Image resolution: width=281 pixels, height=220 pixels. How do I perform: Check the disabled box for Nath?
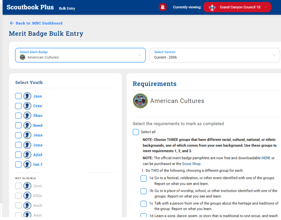(18, 205)
